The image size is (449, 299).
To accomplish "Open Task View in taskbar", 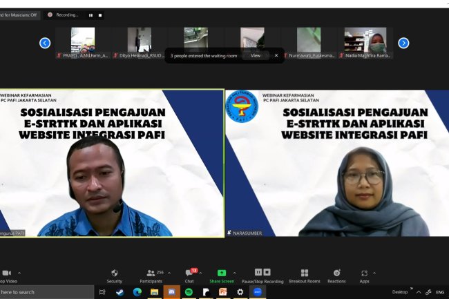I will click(102, 292).
